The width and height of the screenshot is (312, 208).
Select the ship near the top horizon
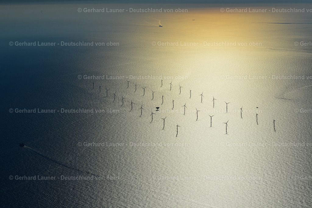click(x=161, y=26)
